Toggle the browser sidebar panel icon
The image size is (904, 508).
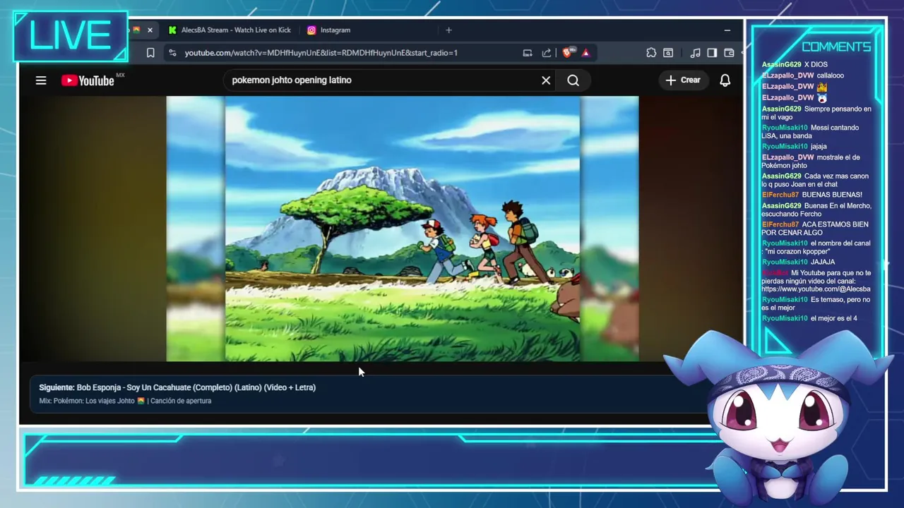(x=712, y=53)
